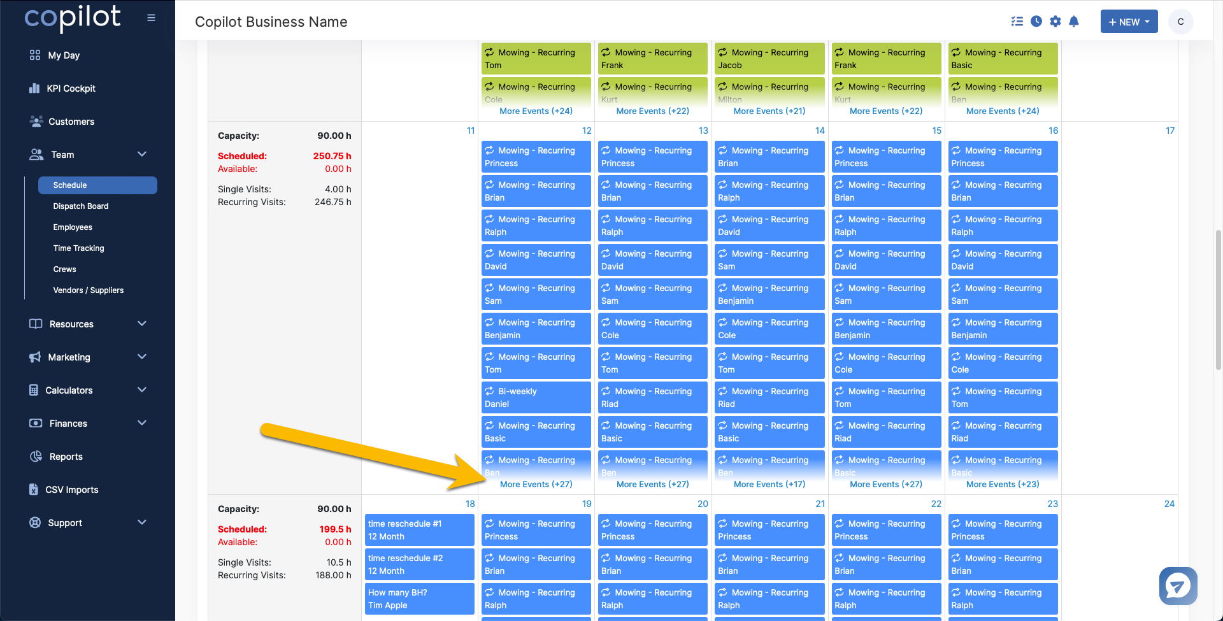Open the settings gear icon

[1055, 22]
